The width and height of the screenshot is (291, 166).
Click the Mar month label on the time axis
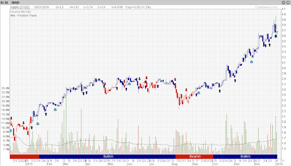coord(65,164)
